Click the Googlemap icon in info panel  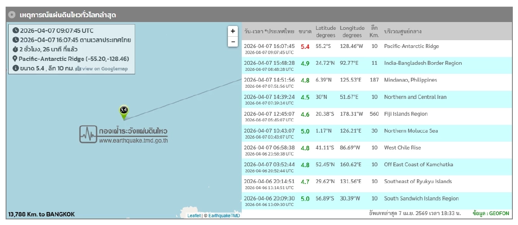(78, 69)
